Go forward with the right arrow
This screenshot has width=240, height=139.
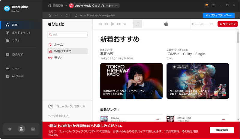click(x=61, y=16)
